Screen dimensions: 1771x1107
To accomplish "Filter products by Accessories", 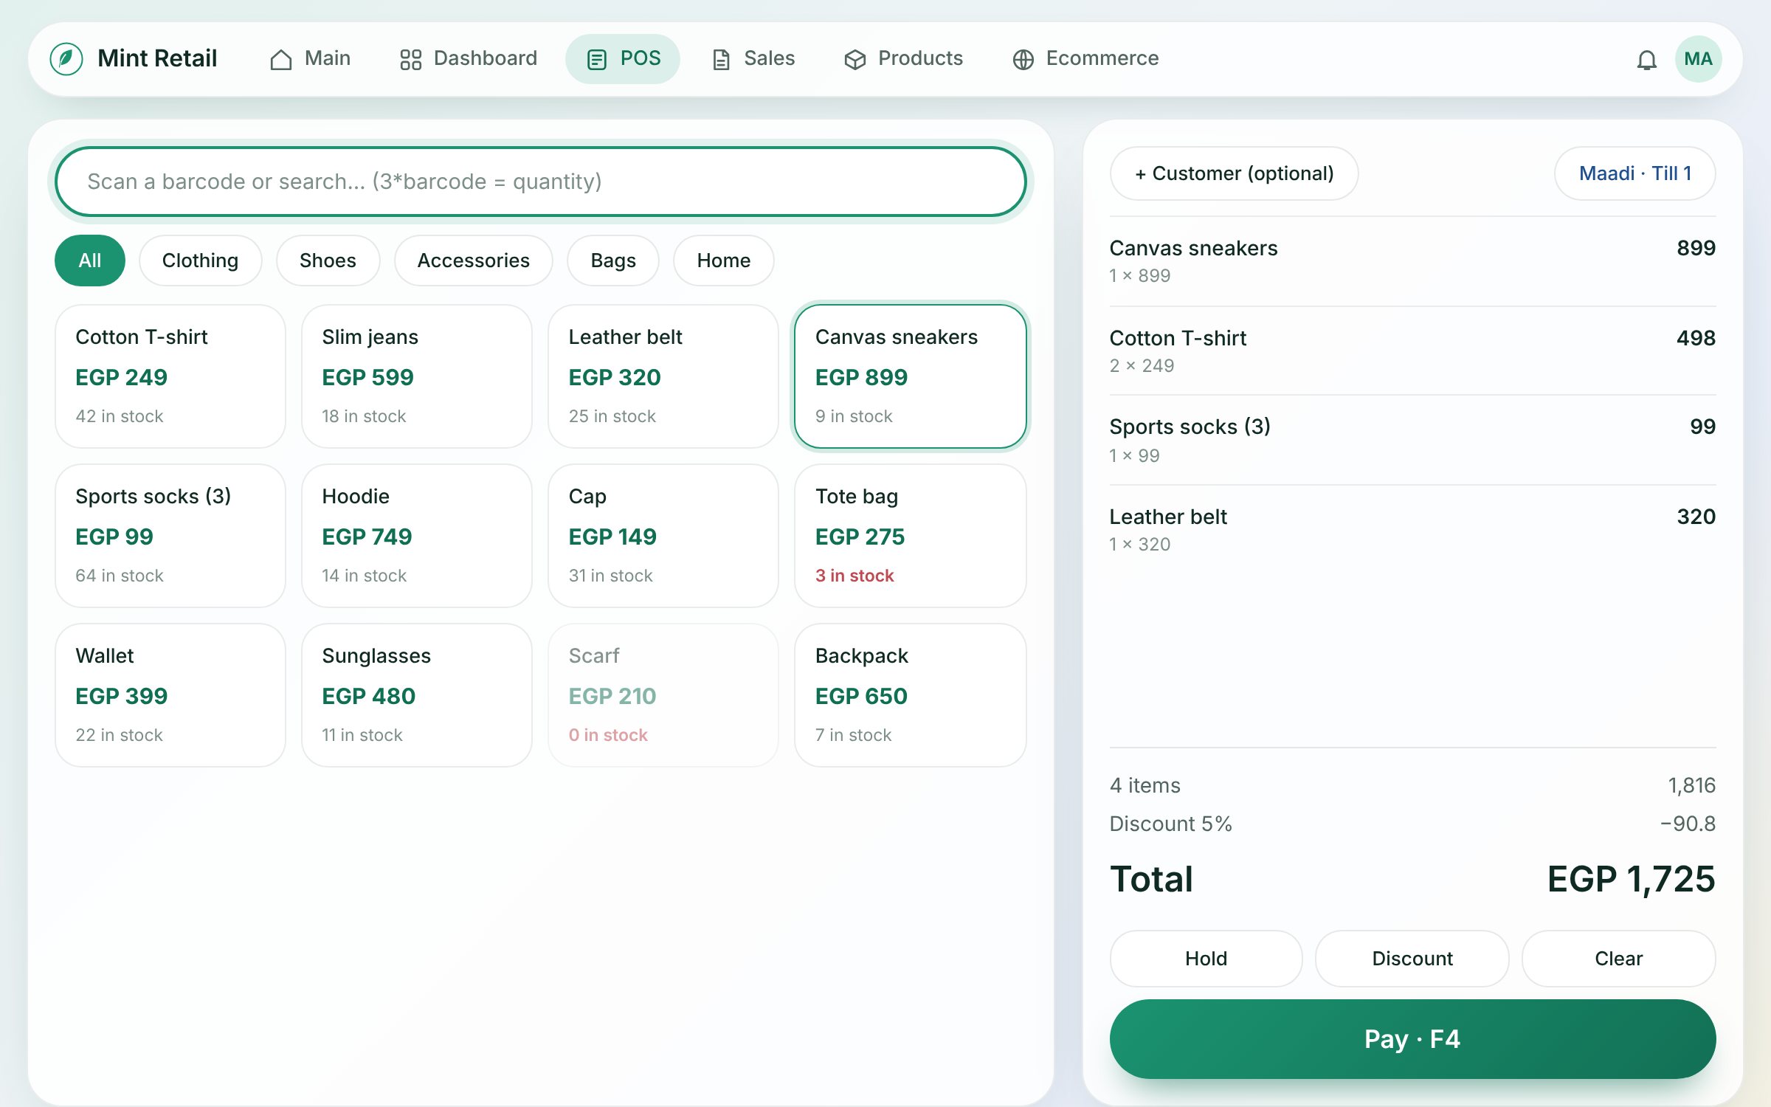I will tap(473, 261).
